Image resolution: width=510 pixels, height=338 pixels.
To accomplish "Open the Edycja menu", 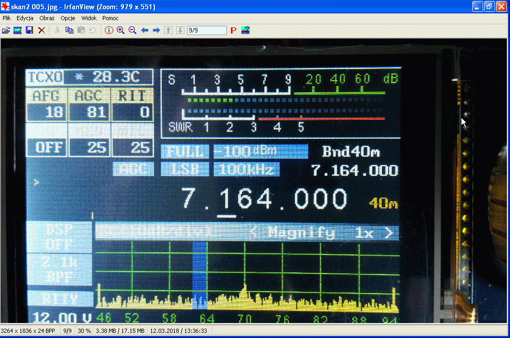I will click(25, 18).
